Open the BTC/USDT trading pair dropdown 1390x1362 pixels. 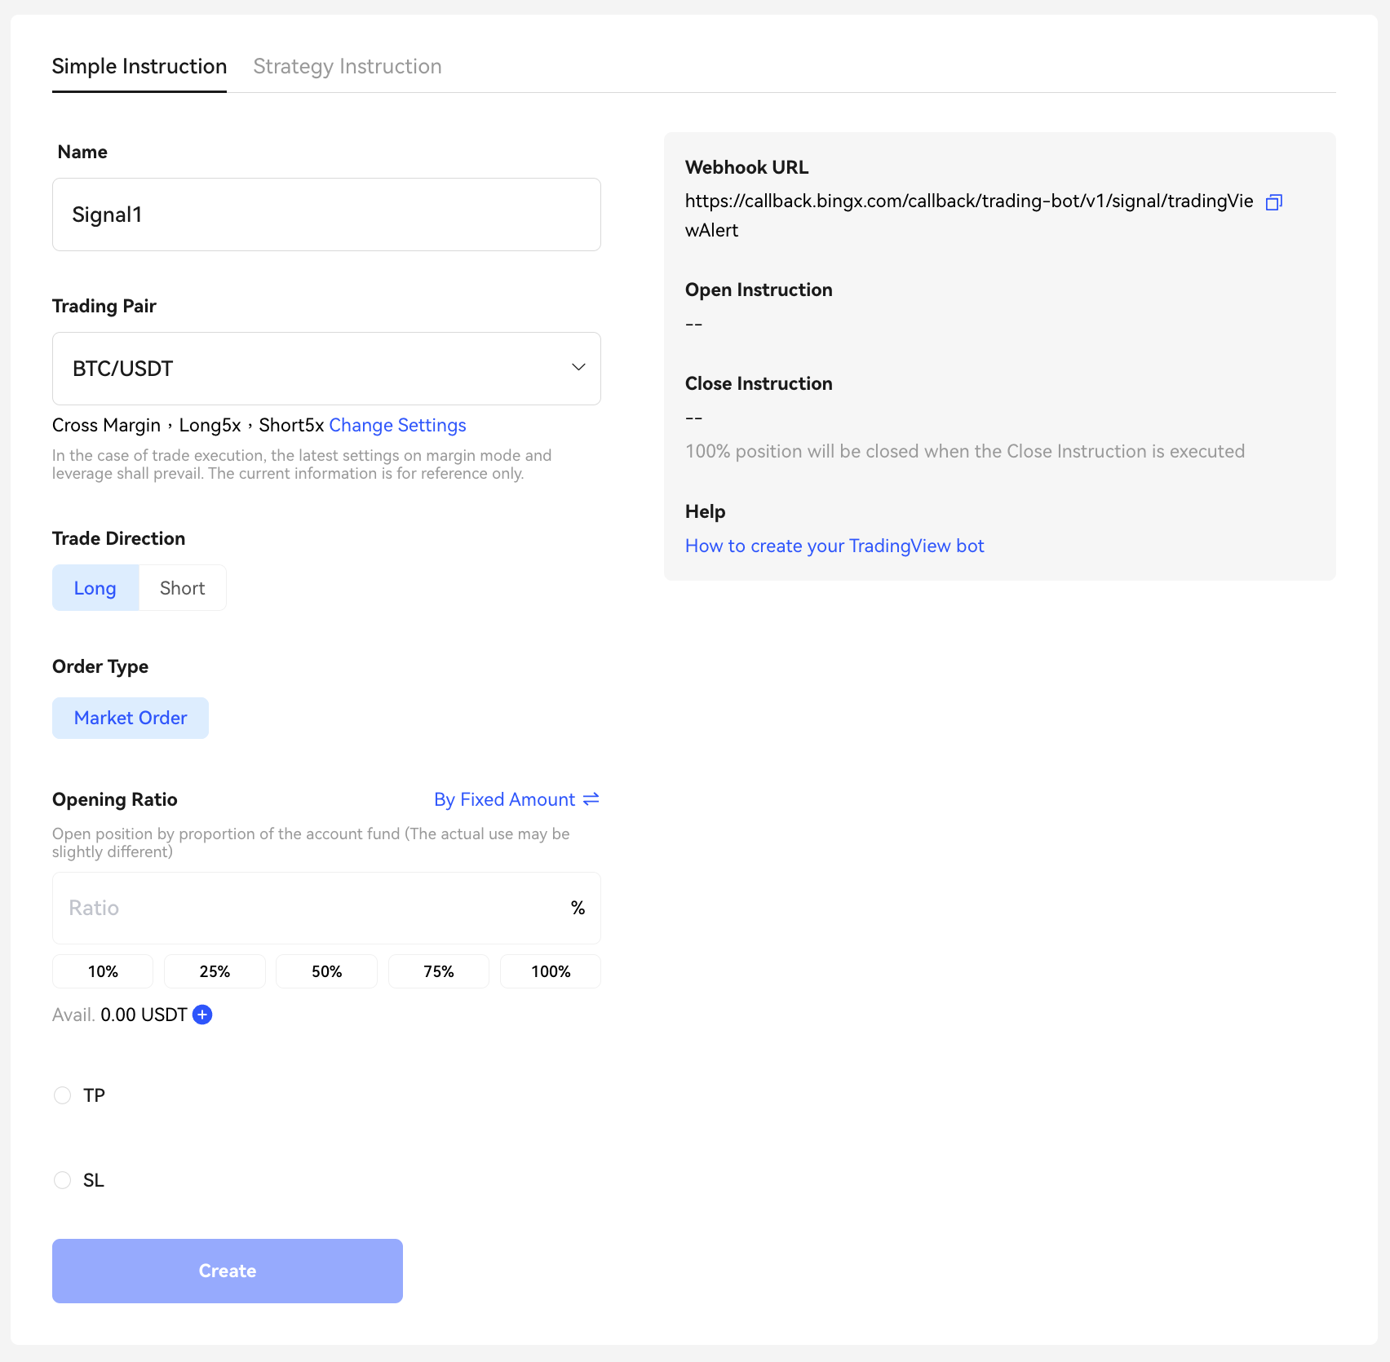coord(326,369)
